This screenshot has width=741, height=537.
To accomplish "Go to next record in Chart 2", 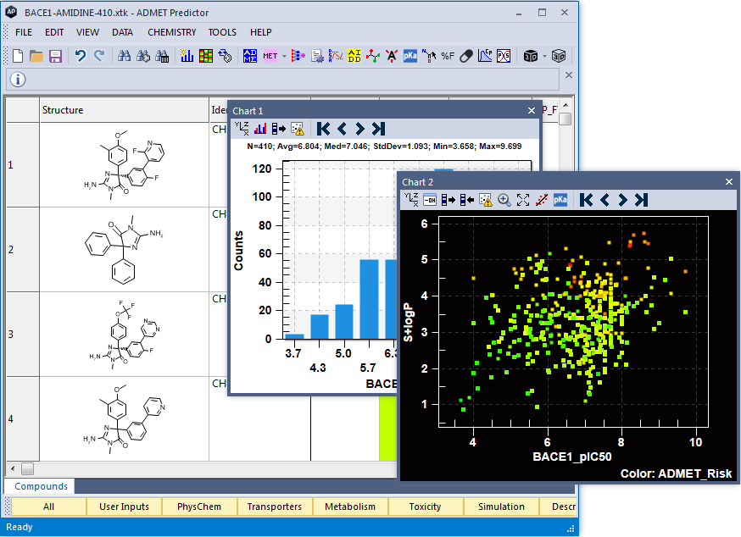I will pyautogui.click(x=623, y=200).
